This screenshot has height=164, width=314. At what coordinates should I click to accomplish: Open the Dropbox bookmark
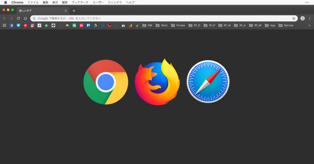pyautogui.click(x=102, y=25)
